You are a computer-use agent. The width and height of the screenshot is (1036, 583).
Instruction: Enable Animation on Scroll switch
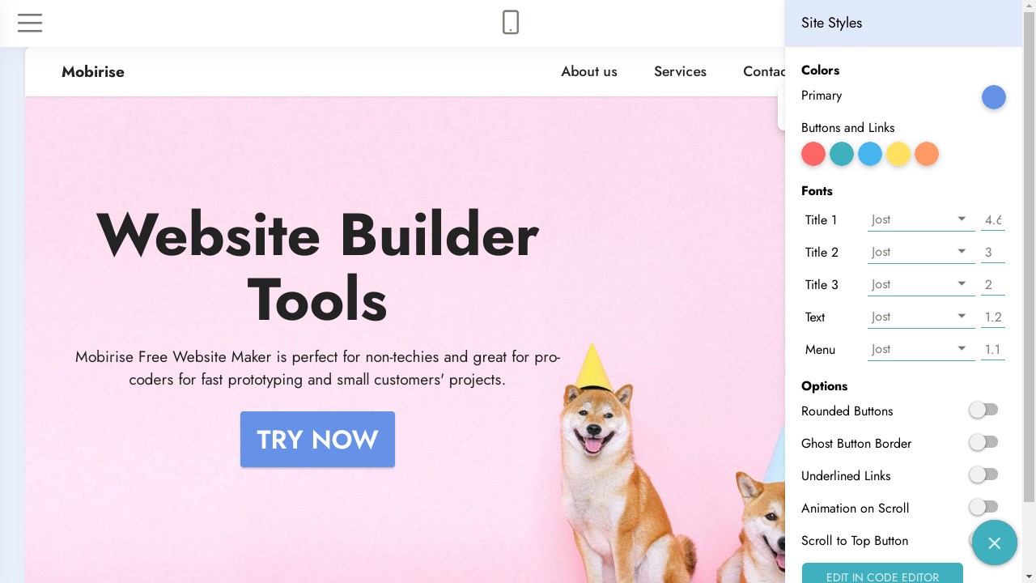(x=984, y=508)
